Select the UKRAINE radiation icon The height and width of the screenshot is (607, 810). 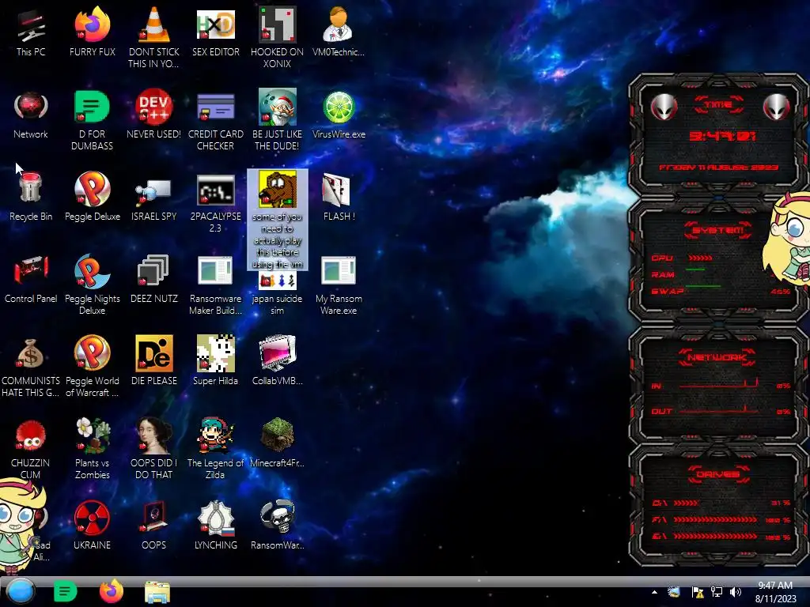click(92, 517)
